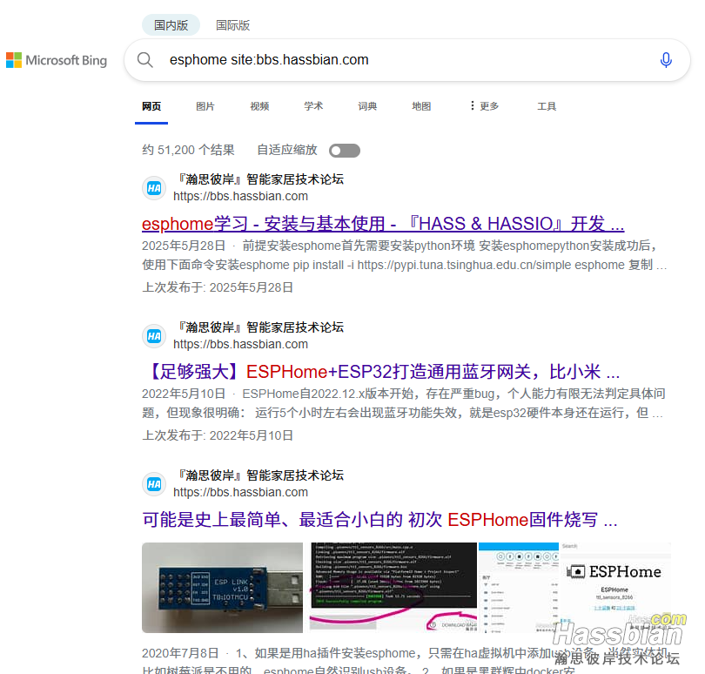Switch to 国内版 search
This screenshot has width=705, height=674.
pyautogui.click(x=171, y=25)
